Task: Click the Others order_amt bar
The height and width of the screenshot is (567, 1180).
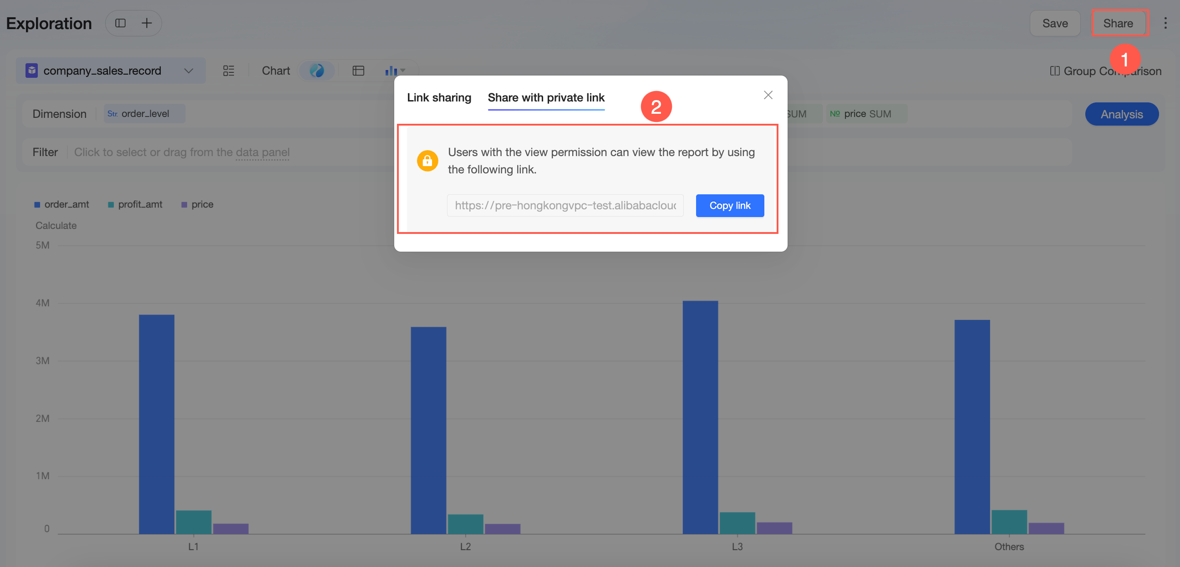Action: pyautogui.click(x=972, y=427)
